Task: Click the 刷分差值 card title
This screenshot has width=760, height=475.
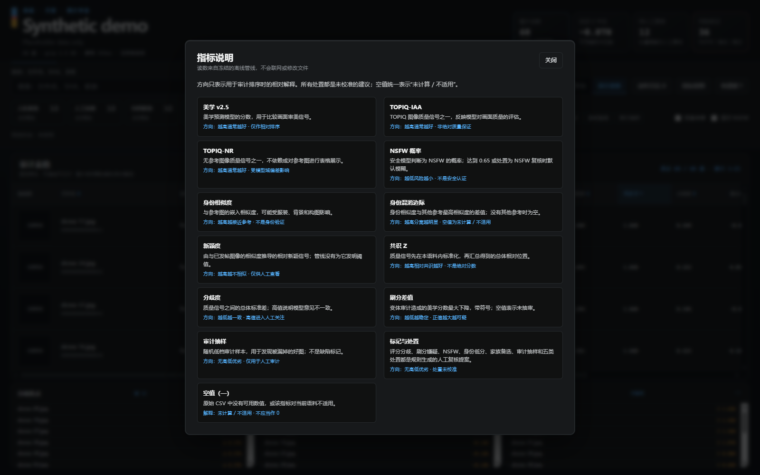Action: [x=401, y=298]
